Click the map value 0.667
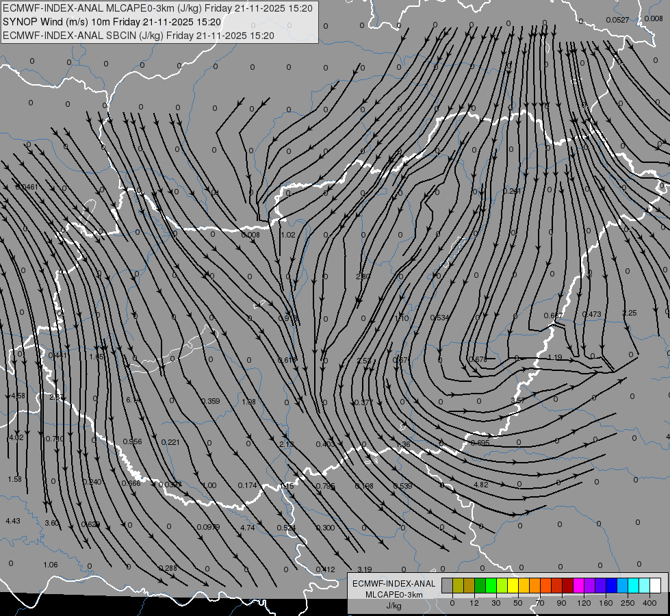The image size is (670, 616). coord(553,316)
